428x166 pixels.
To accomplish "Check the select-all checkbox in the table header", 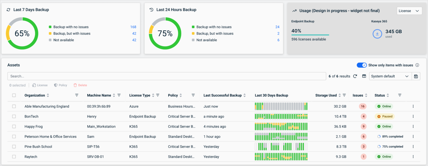I will click(x=14, y=95).
